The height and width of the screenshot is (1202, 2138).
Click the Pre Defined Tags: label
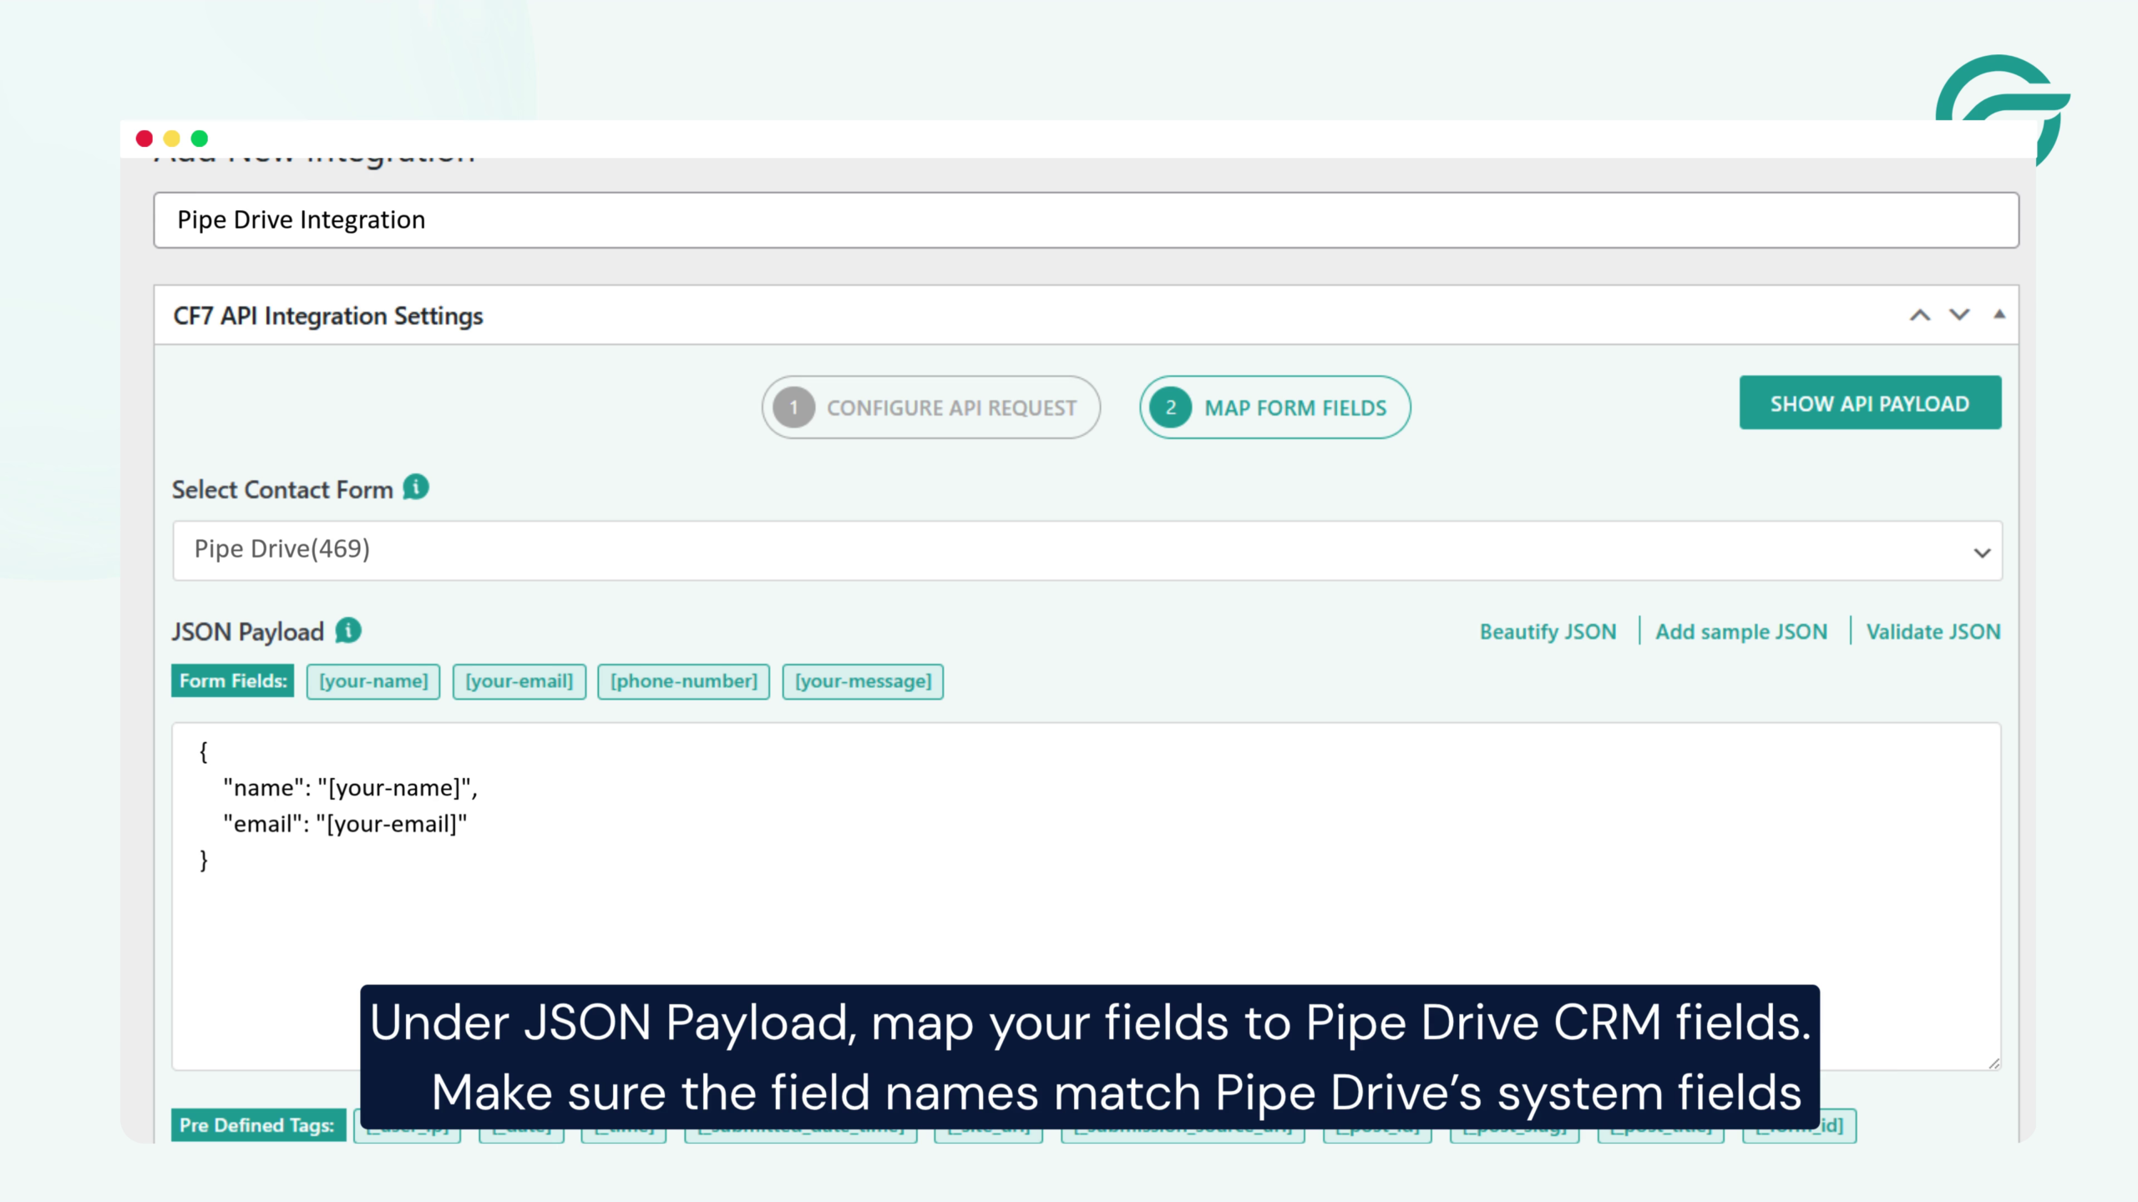coord(258,1125)
